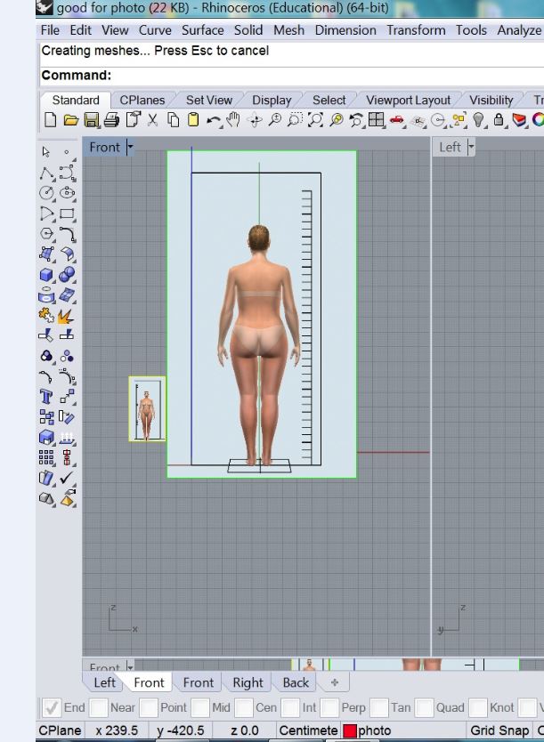Screen dimensions: 544x742
Task: Select the Text object T tool
Action: [46, 397]
